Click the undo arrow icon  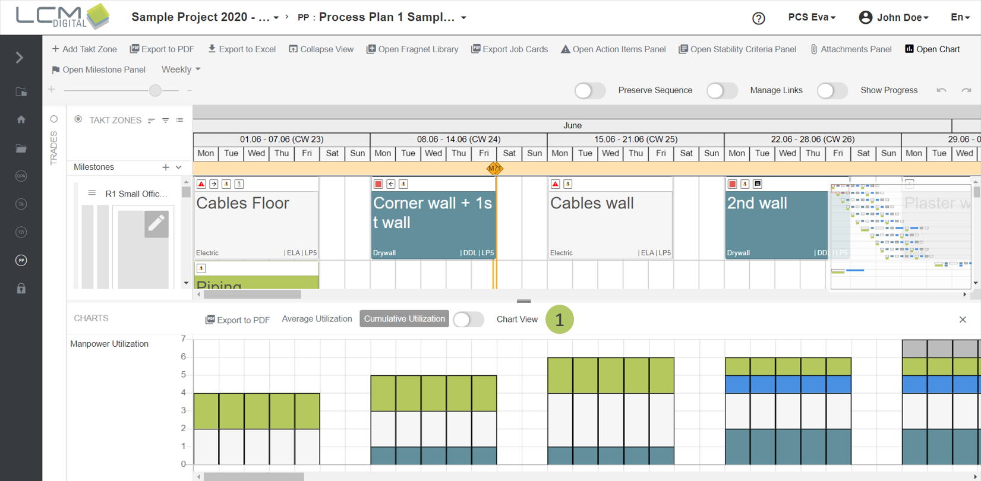[x=941, y=90]
